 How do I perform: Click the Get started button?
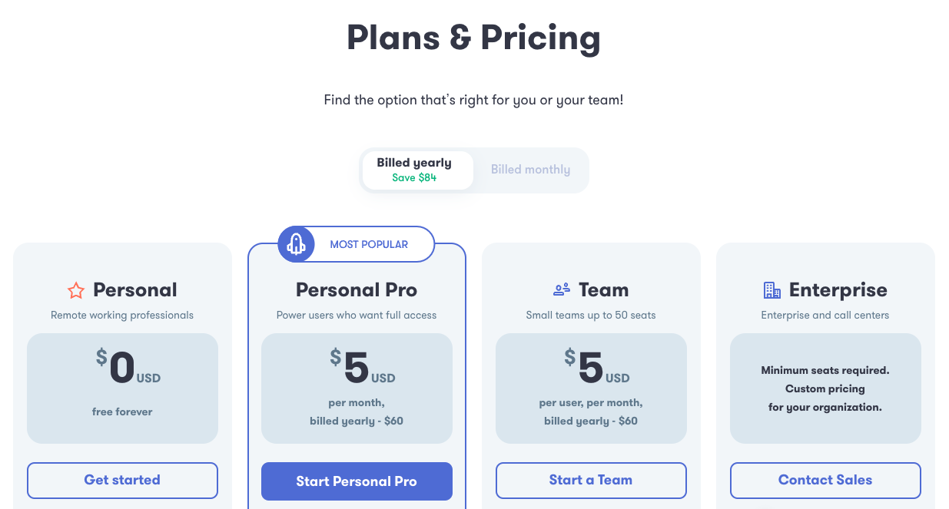pos(122,481)
